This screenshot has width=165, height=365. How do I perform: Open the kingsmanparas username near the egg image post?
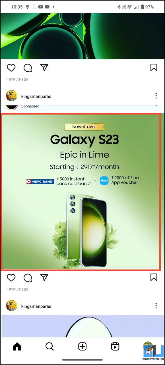coord(36,306)
